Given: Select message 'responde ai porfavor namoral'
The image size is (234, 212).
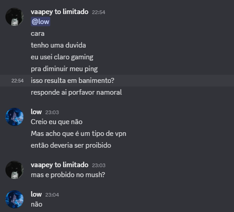Looking at the screenshot, I should tap(76, 92).
